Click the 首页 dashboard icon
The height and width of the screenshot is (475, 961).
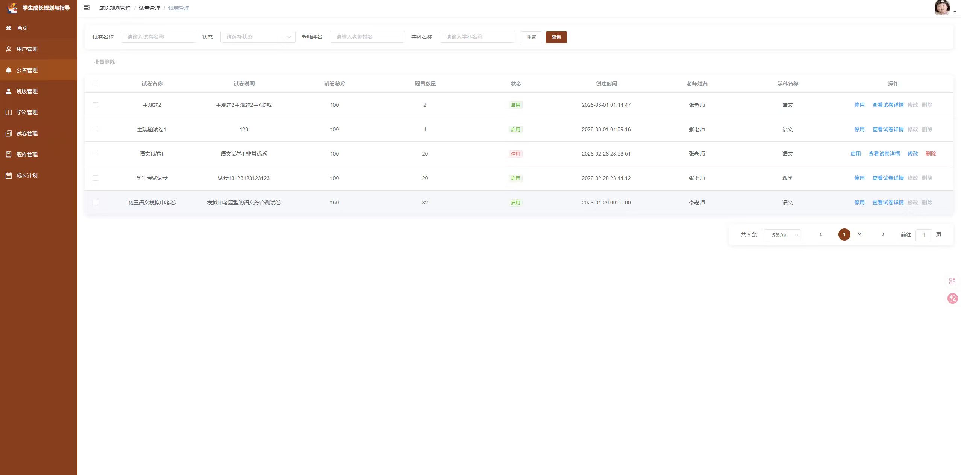[9, 28]
